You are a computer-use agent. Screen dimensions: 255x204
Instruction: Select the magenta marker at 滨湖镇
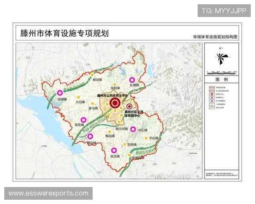(60, 93)
